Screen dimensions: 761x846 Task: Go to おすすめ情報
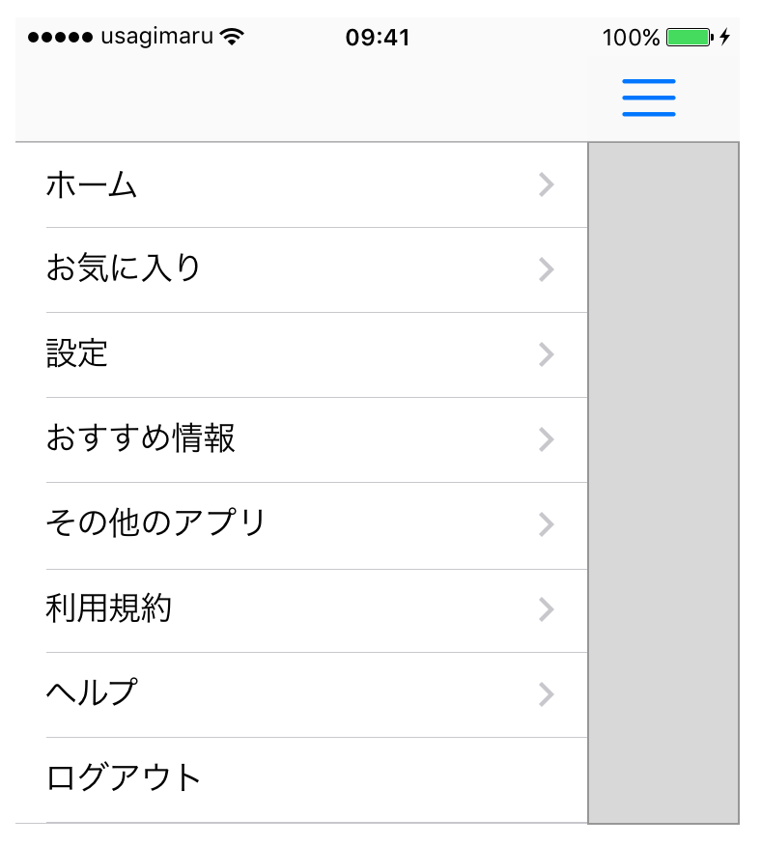coord(141,438)
